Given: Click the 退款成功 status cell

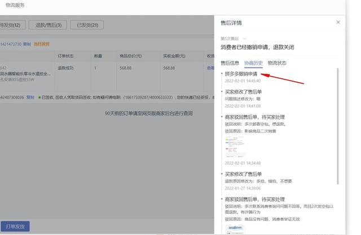Looking at the screenshot, I should 65,68.
